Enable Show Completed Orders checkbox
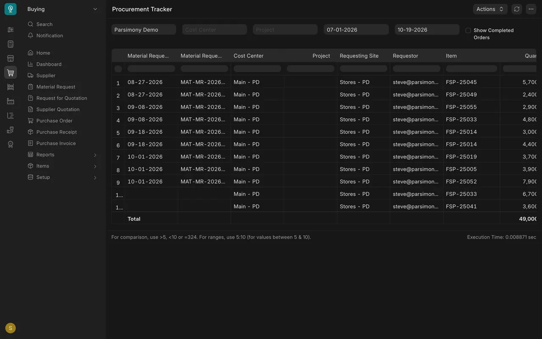This screenshot has width=542, height=339. click(468, 31)
